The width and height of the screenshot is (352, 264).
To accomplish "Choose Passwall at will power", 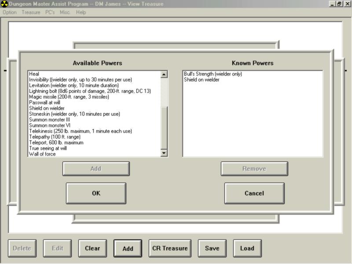I will (x=44, y=103).
